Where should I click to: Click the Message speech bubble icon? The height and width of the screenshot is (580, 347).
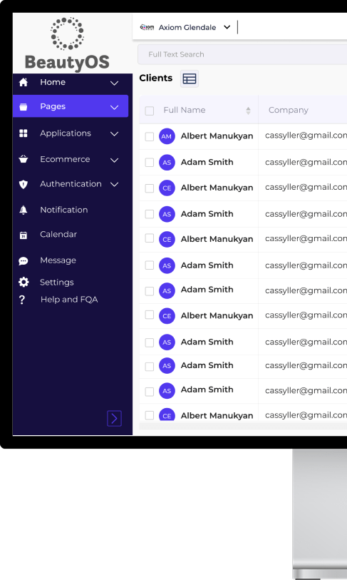pos(24,261)
